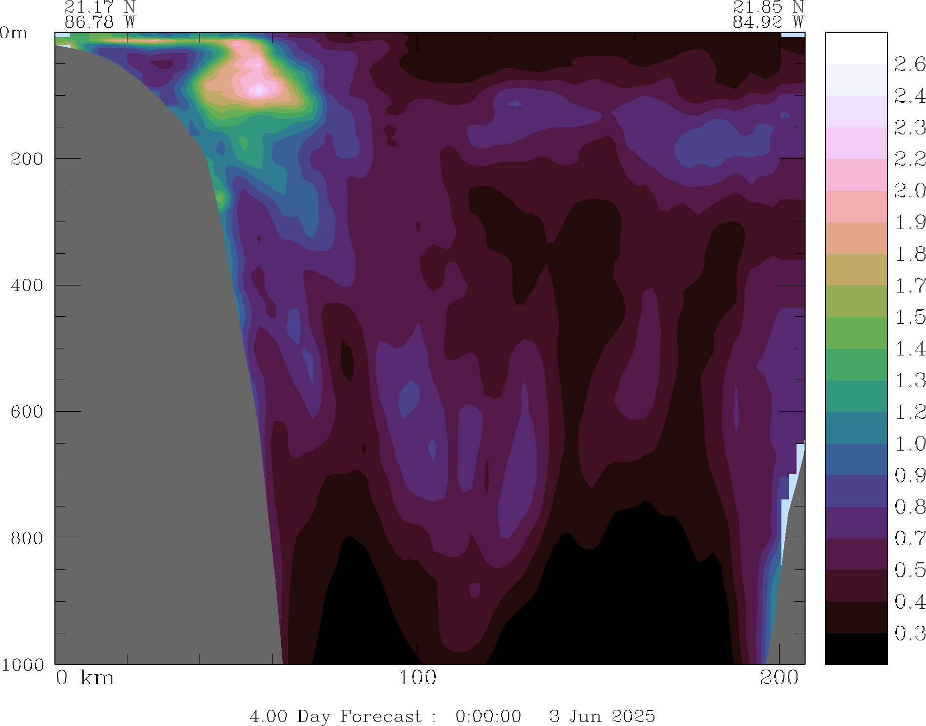Click the 21.17 N start latitude label
Image resolution: width=926 pixels, height=726 pixels.
[100, 7]
